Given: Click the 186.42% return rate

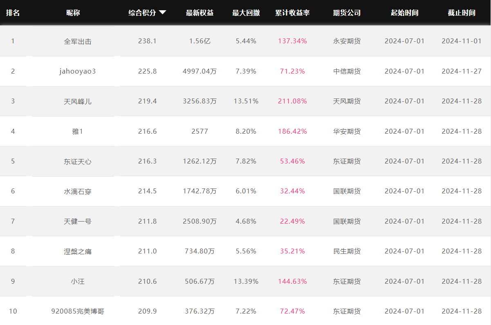Looking at the screenshot, I should coord(292,131).
